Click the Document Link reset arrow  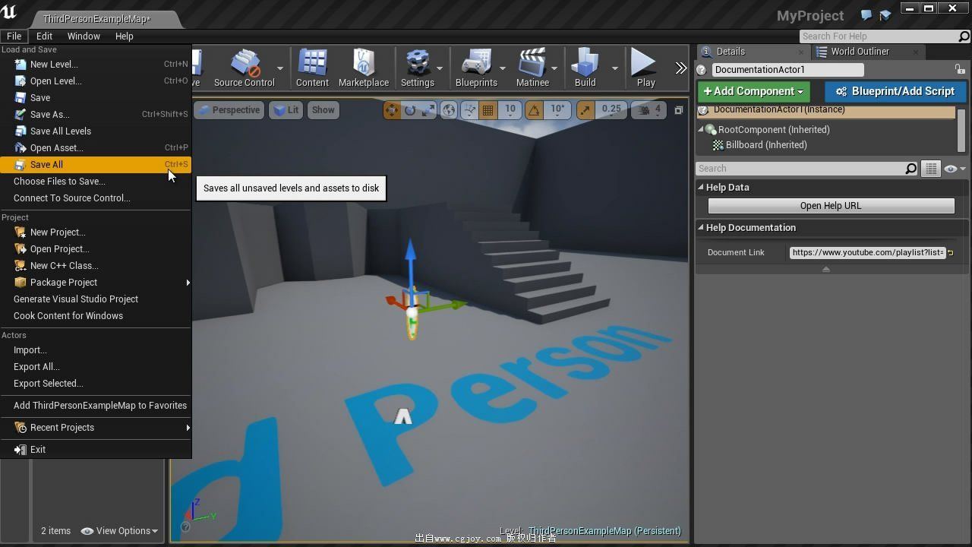[950, 253]
